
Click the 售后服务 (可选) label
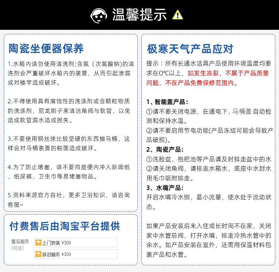tap(20, 245)
